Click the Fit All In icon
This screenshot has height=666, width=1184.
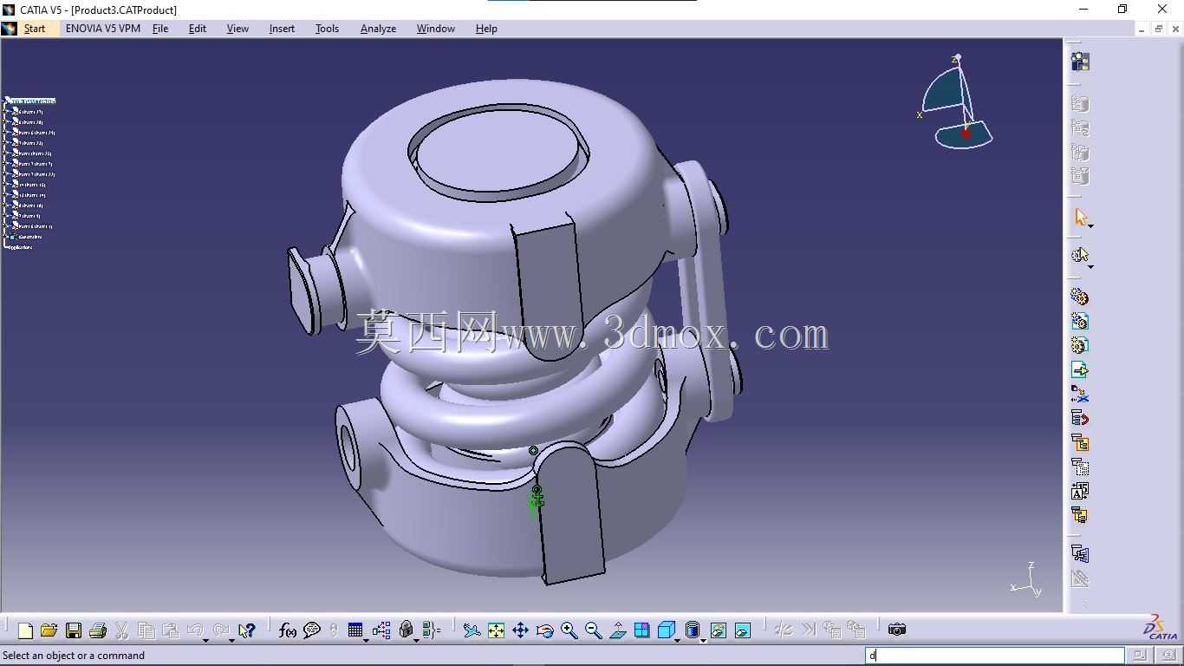click(x=496, y=630)
